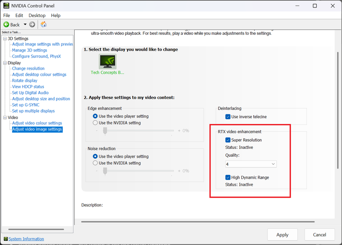Enable Super Resolution checkbox

point(228,140)
